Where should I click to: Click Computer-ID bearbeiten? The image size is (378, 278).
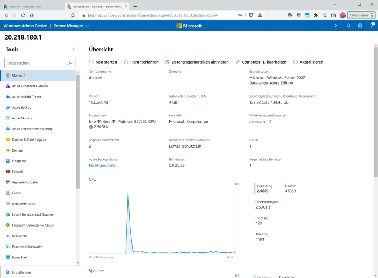pyautogui.click(x=261, y=62)
